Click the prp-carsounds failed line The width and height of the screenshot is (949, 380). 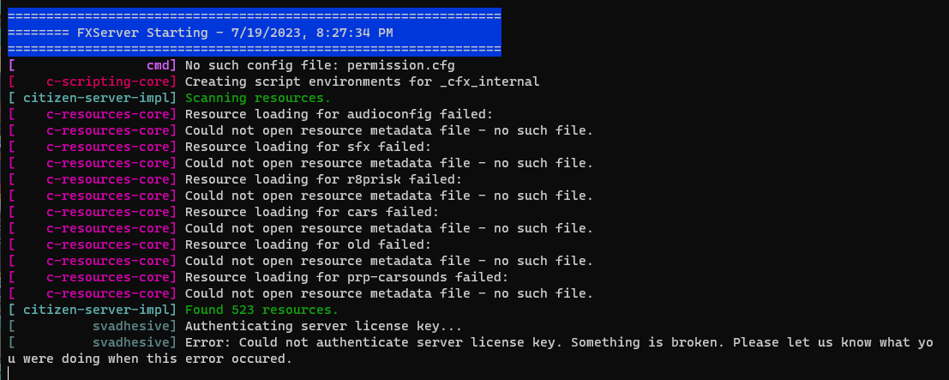point(346,277)
